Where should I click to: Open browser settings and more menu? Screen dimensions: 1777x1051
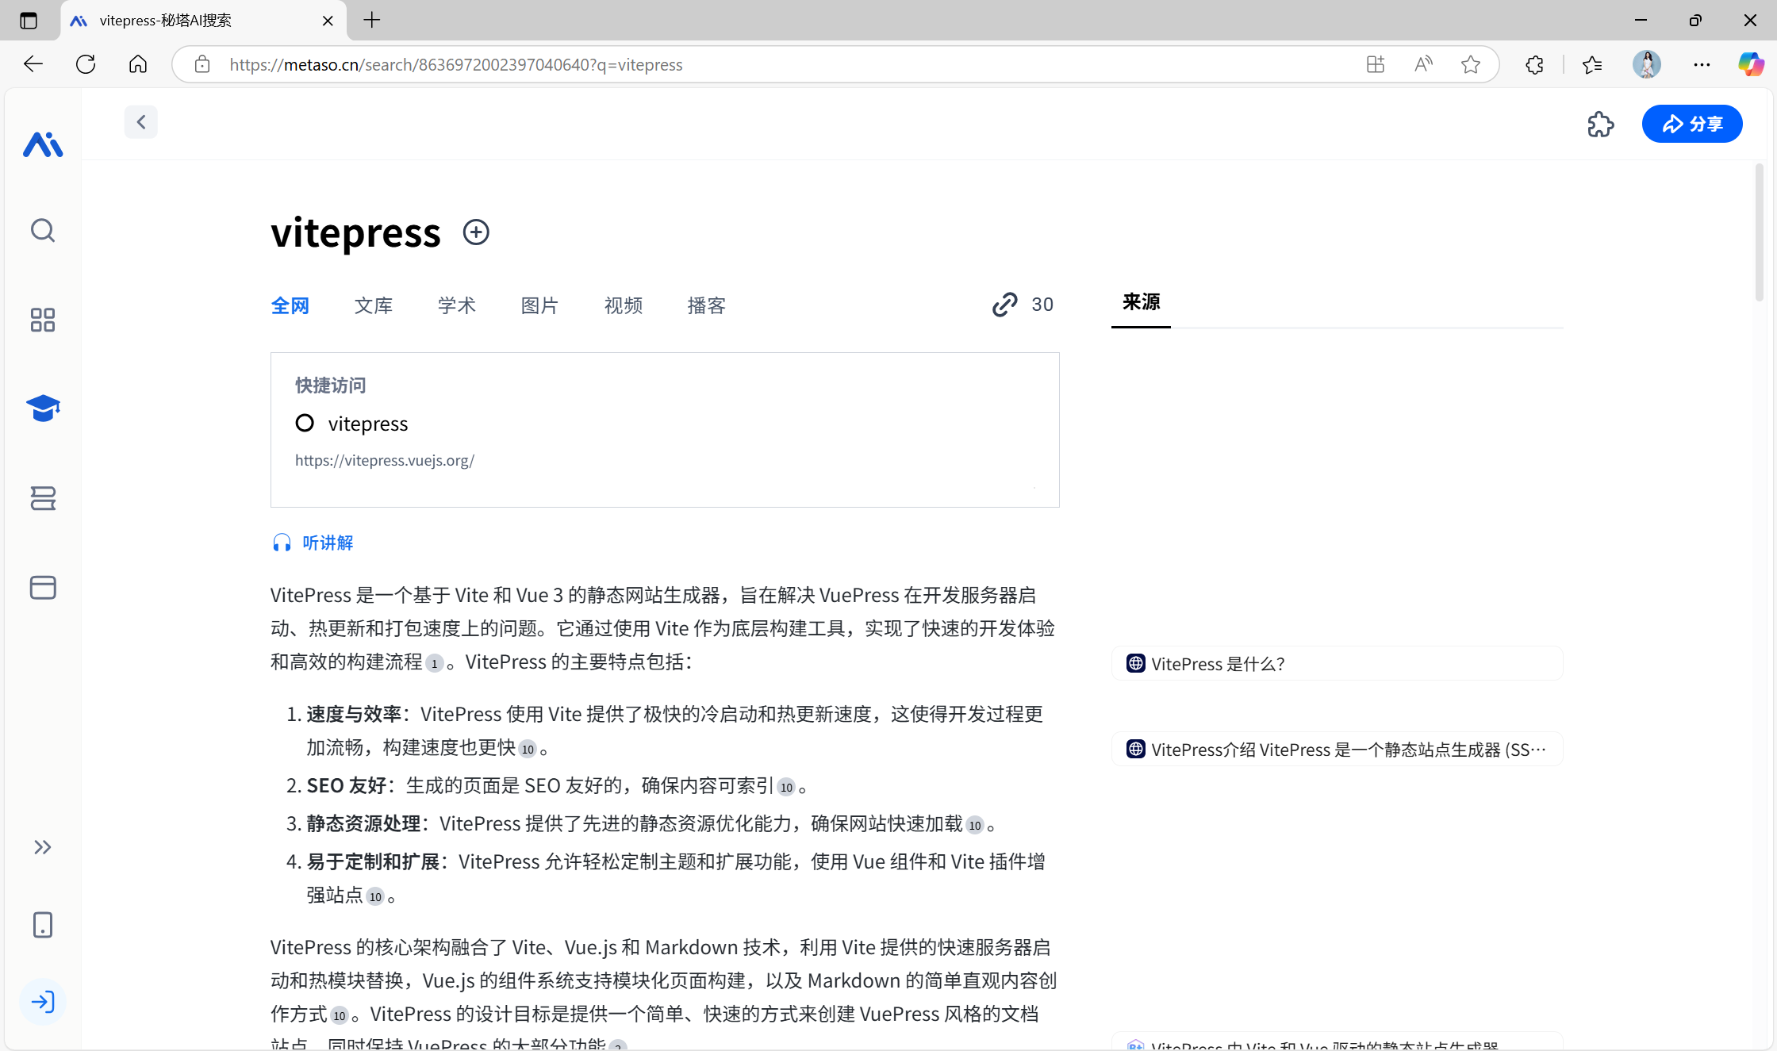(x=1702, y=64)
